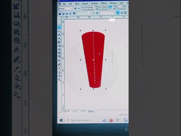Click the blend steps spinner arrows
Viewport: 181px width, 136px height.
point(124,6)
